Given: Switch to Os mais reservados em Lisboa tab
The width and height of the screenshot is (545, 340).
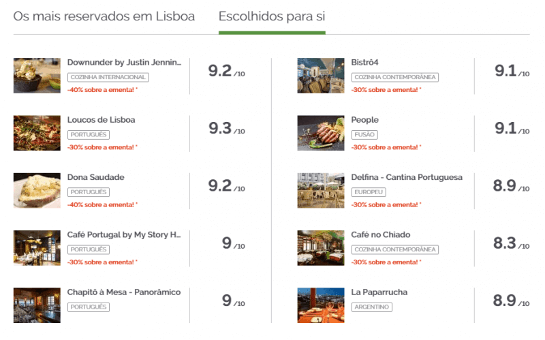Looking at the screenshot, I should tap(104, 16).
